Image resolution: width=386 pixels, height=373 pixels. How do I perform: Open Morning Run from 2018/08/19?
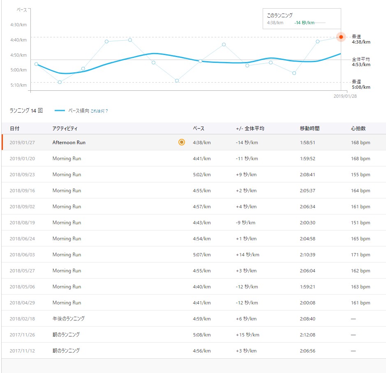(67, 222)
